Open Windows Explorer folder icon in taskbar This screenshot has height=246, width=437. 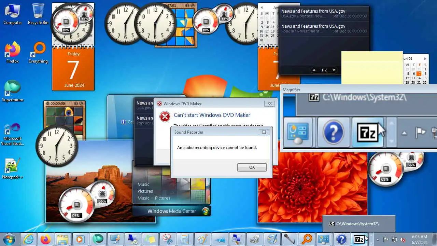(x=63, y=239)
